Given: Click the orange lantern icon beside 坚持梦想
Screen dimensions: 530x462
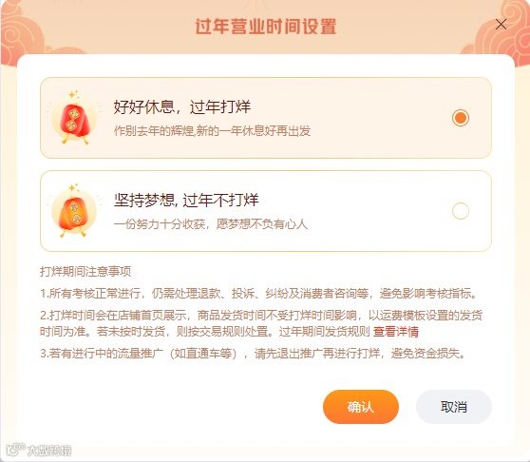Looking at the screenshot, I should point(74,211).
